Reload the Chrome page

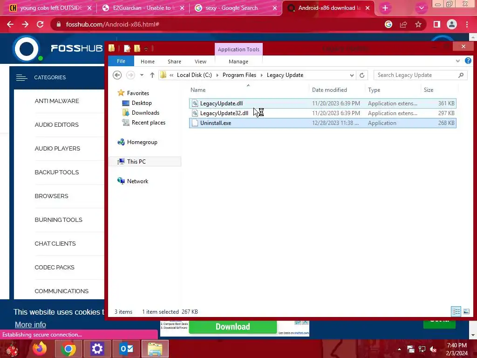tap(40, 24)
